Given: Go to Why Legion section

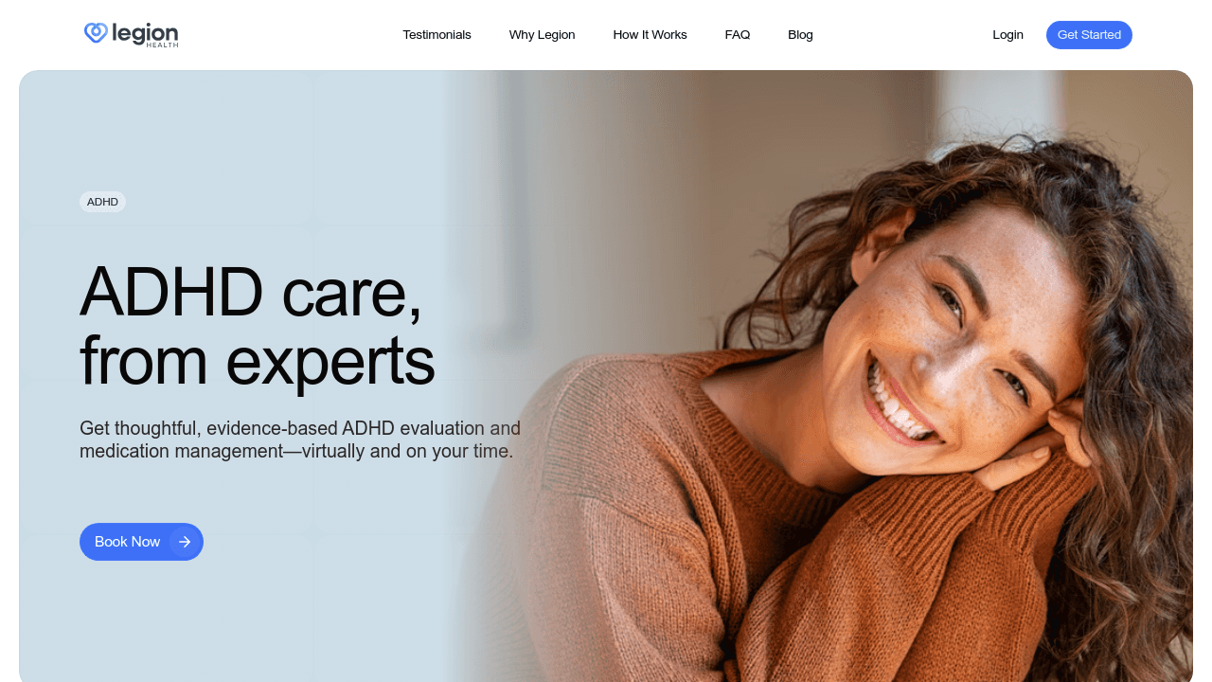Looking at the screenshot, I should (x=542, y=35).
